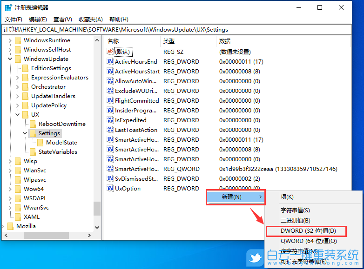Click the IsExpedited value icon
The image size is (364, 269).
click(x=110, y=120)
